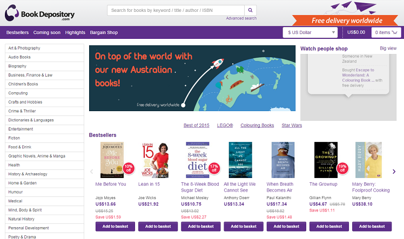Viewport: 404px width, 239px height.
Task: Open the Coming soon navigation item
Action: 46,32
